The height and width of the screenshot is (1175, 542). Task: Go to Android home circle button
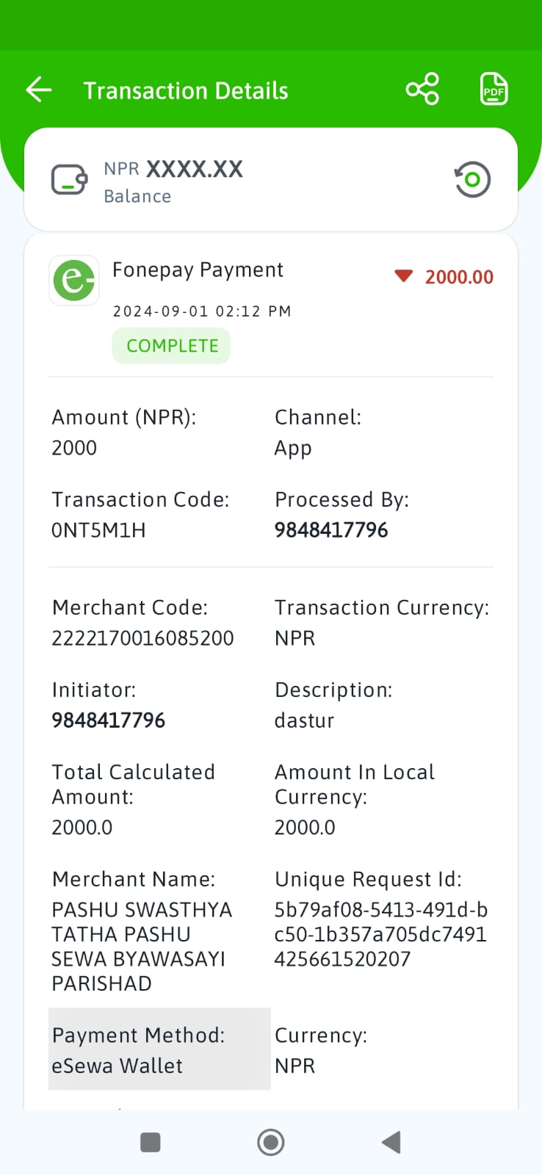pos(271,1142)
